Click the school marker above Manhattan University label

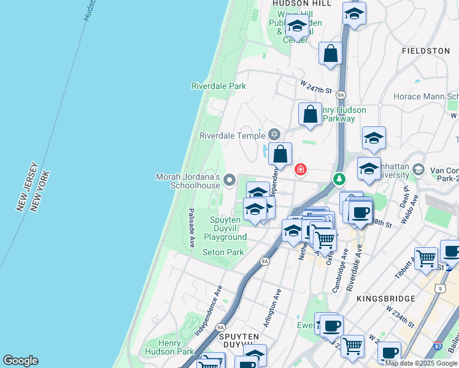point(374,139)
